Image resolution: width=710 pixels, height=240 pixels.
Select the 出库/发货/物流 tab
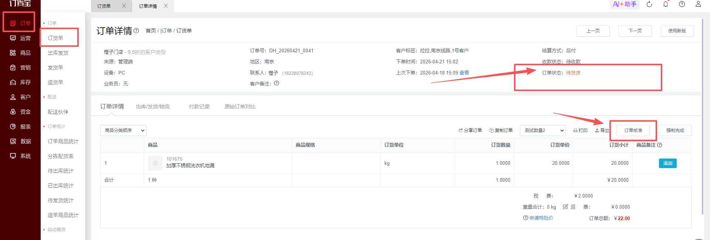point(153,107)
